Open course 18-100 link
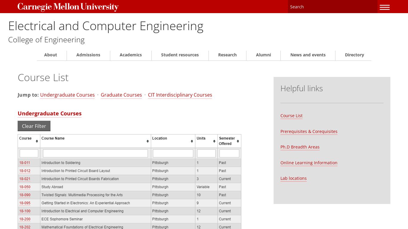 25,211
